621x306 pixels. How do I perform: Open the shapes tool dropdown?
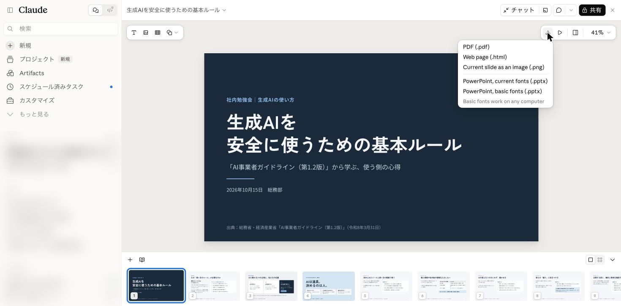tap(172, 33)
